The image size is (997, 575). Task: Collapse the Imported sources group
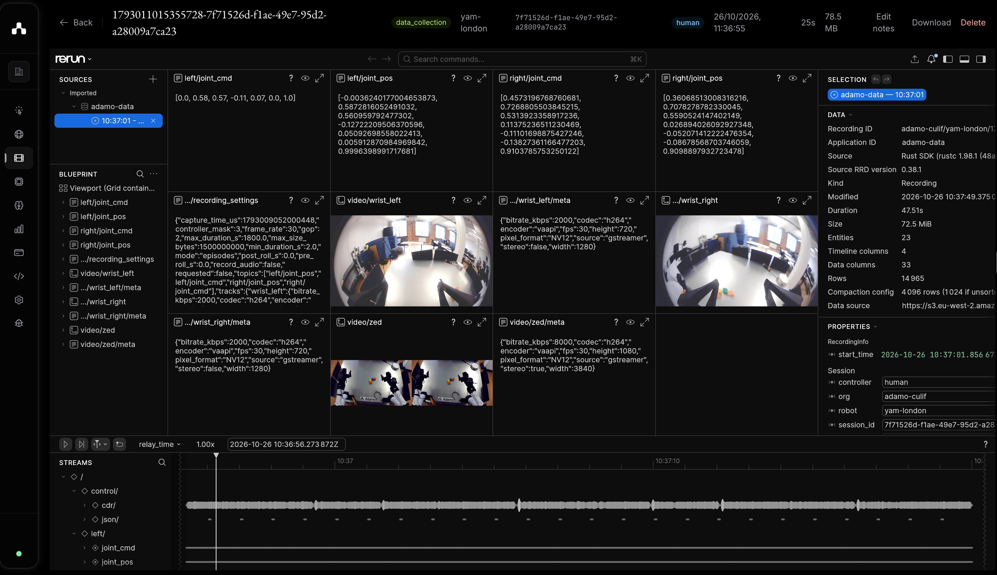63,93
